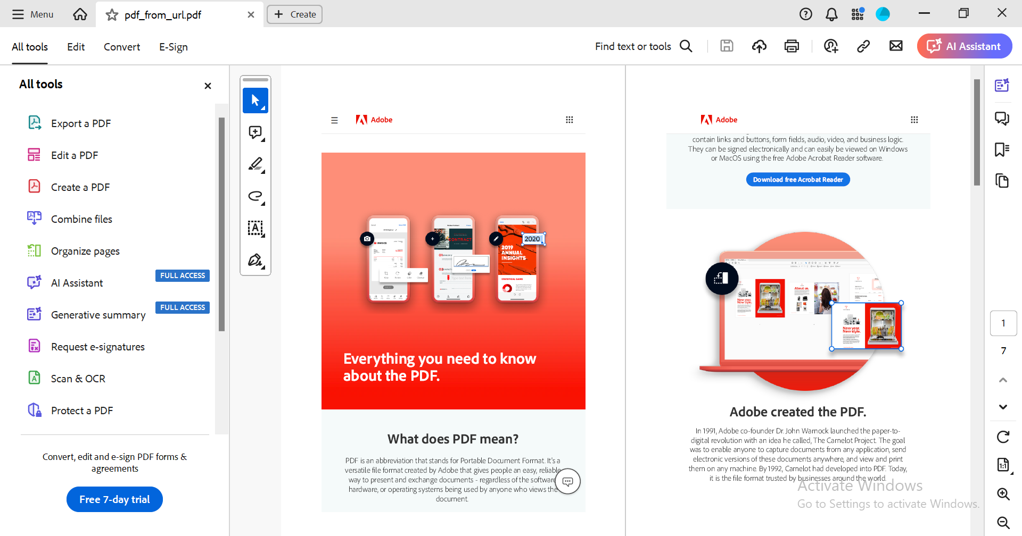This screenshot has width=1022, height=536.
Task: Rotate the page view clockwise
Action: [1003, 437]
